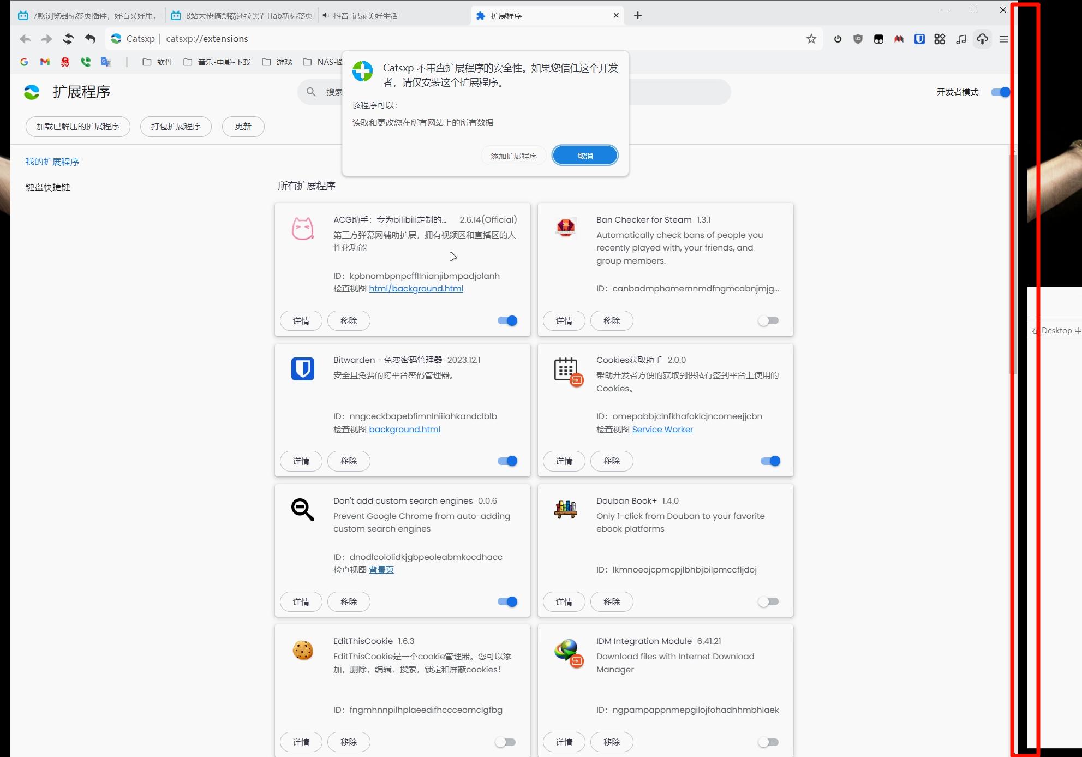
Task: Open 键盘快捷键 in the sidebar
Action: [48, 187]
